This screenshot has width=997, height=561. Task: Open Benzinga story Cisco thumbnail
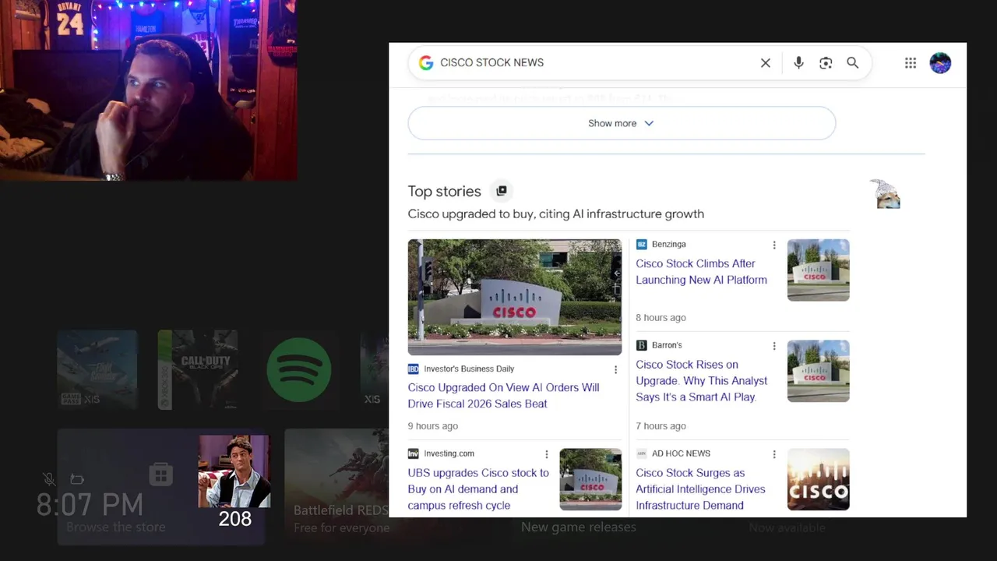[818, 270]
